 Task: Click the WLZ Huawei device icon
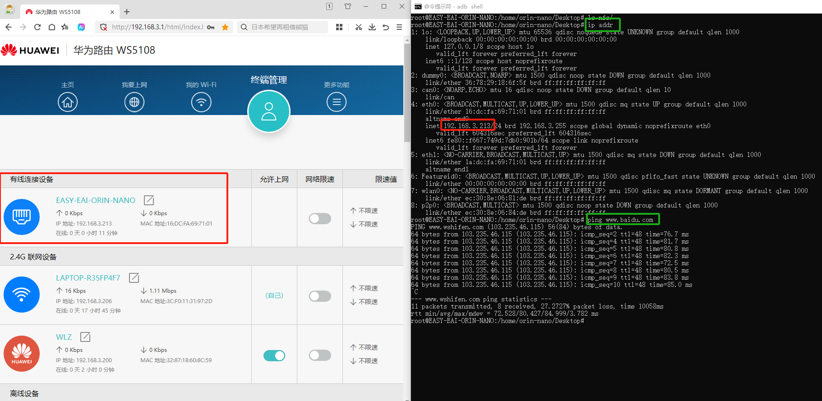(x=22, y=354)
